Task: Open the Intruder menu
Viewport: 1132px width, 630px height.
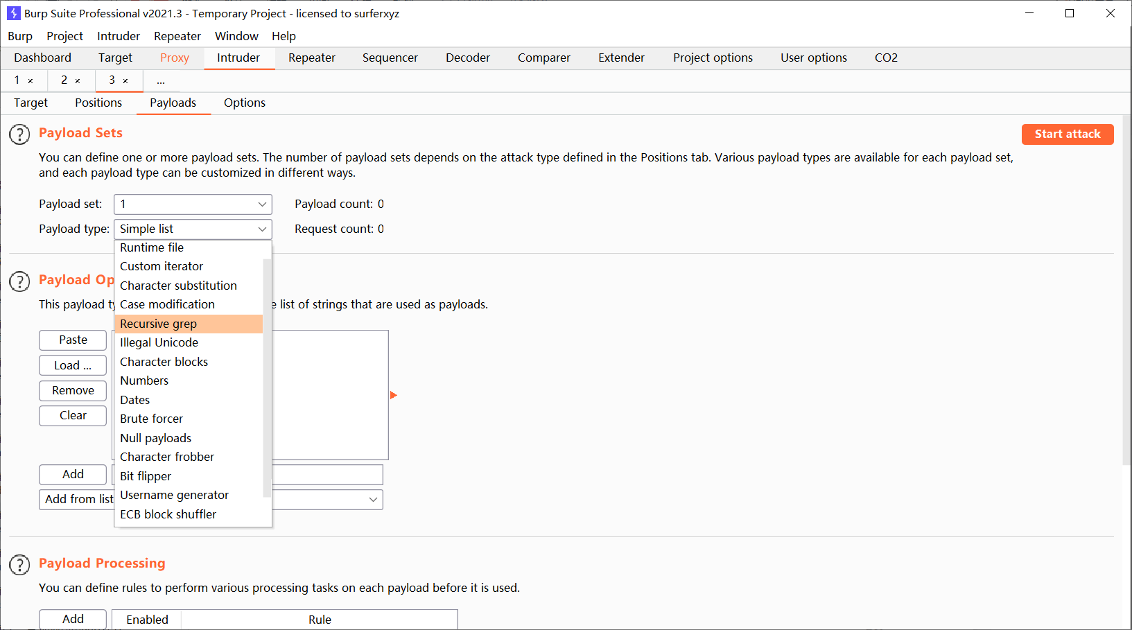Action: (119, 36)
